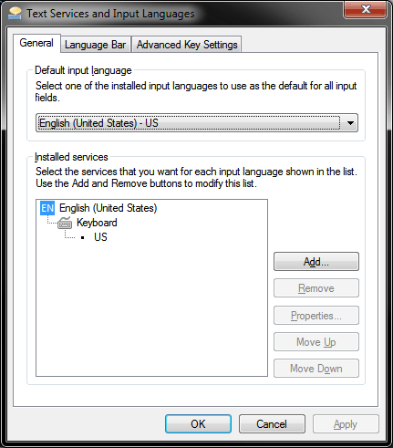Click the Default input language group label
This screenshot has width=393, height=448.
click(83, 70)
